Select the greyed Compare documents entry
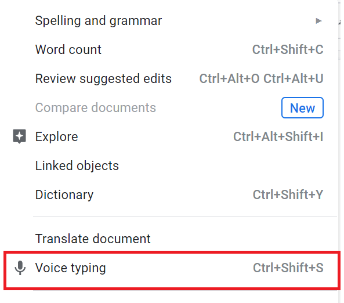The height and width of the screenshot is (303, 344). (x=96, y=107)
